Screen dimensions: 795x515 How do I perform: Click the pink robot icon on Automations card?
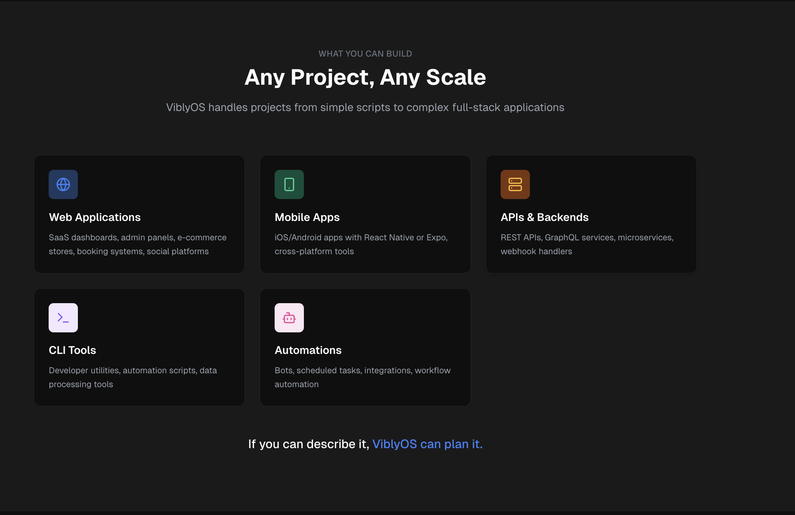point(289,318)
